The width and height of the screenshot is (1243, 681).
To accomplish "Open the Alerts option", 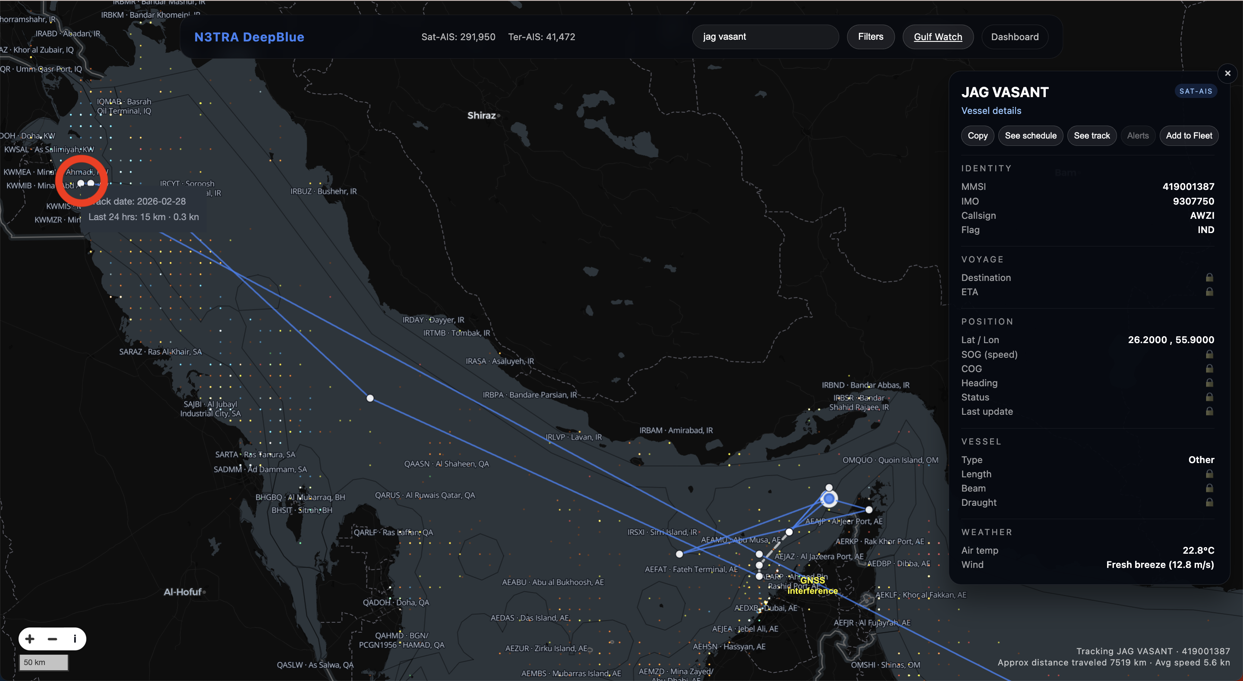I will coord(1138,136).
